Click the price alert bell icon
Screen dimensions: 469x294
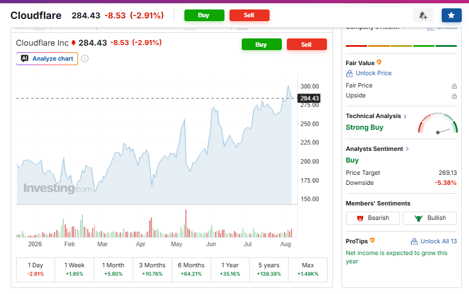423,15
